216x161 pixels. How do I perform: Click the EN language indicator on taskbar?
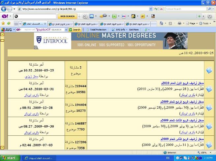pos(168,158)
